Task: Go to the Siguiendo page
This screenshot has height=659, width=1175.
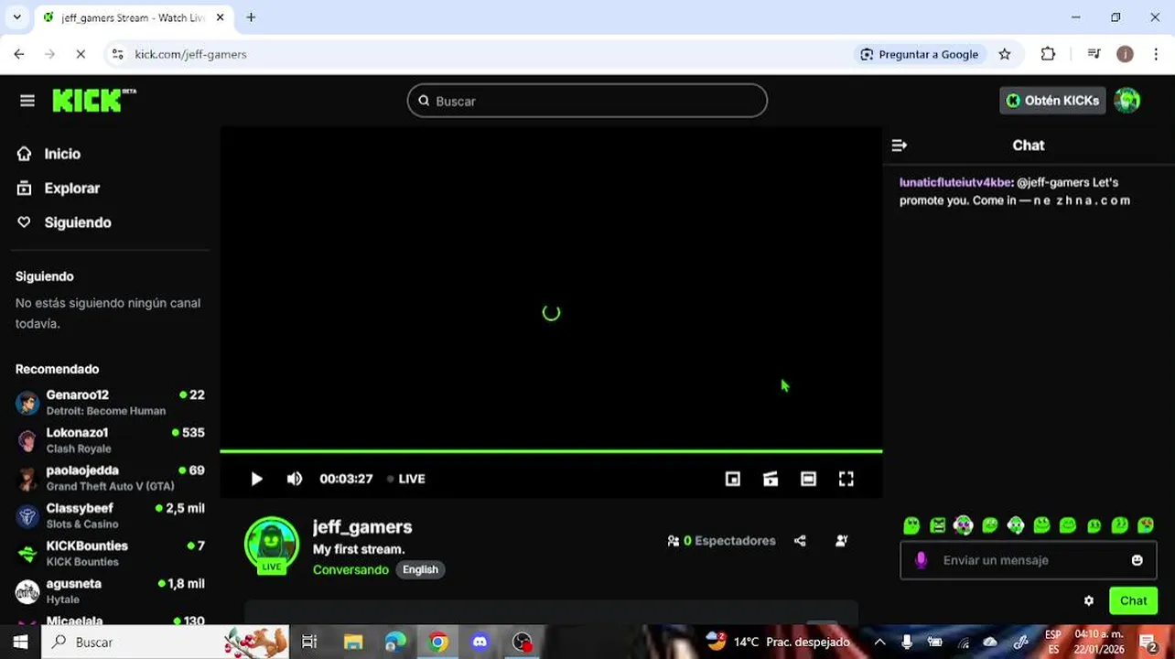Action: (78, 222)
